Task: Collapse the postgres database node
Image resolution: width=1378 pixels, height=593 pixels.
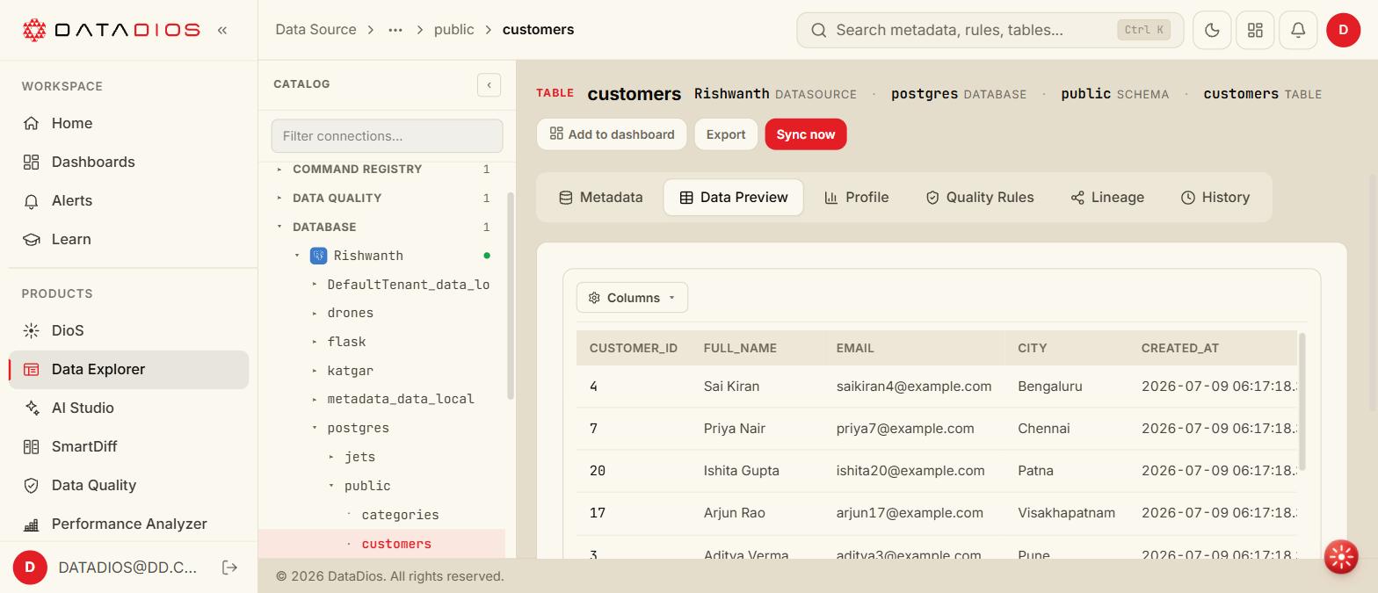Action: pos(315,428)
